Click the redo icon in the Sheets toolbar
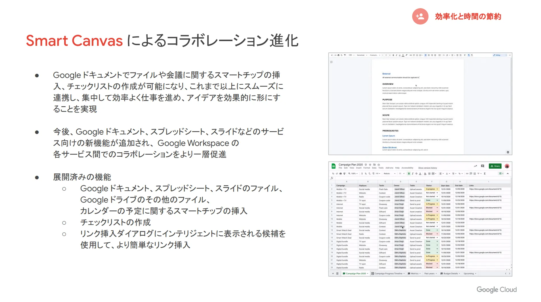The image size is (541, 302). 337,173
